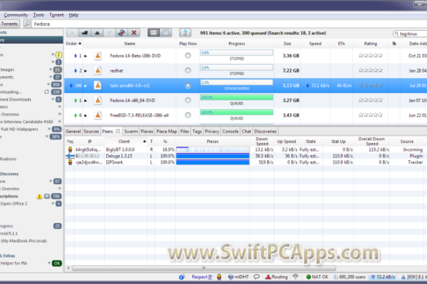
Task: Click the red X remove torrent toolbar button
Action: click(x=133, y=33)
